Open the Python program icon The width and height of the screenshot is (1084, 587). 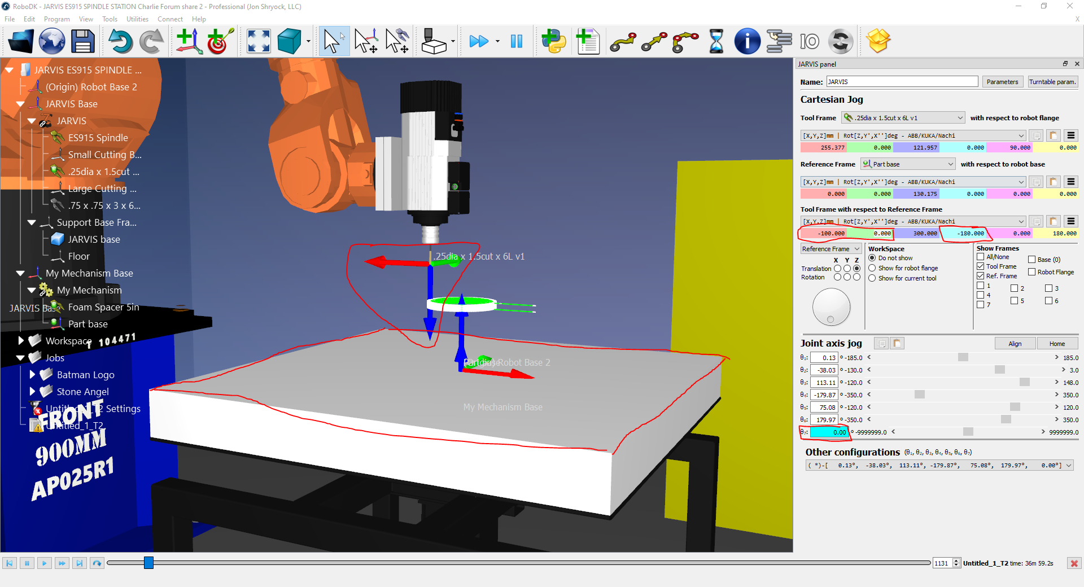tap(553, 41)
